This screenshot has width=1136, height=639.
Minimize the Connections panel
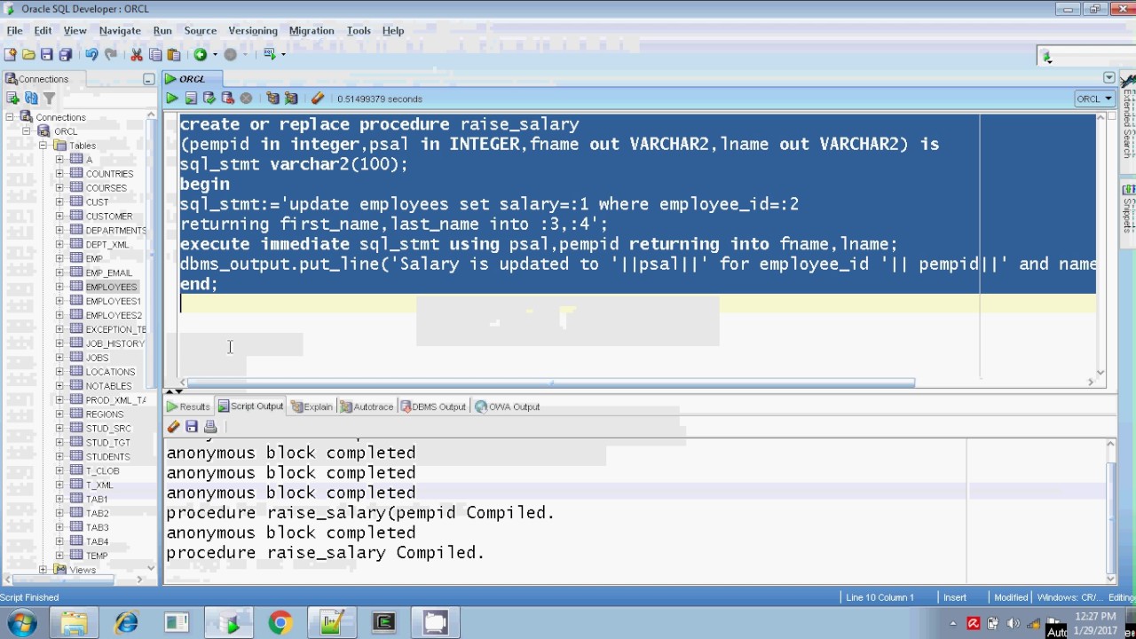pos(148,79)
